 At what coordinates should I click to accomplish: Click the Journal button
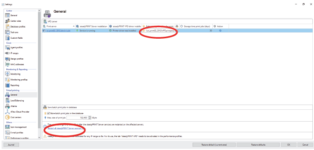[11, 144]
